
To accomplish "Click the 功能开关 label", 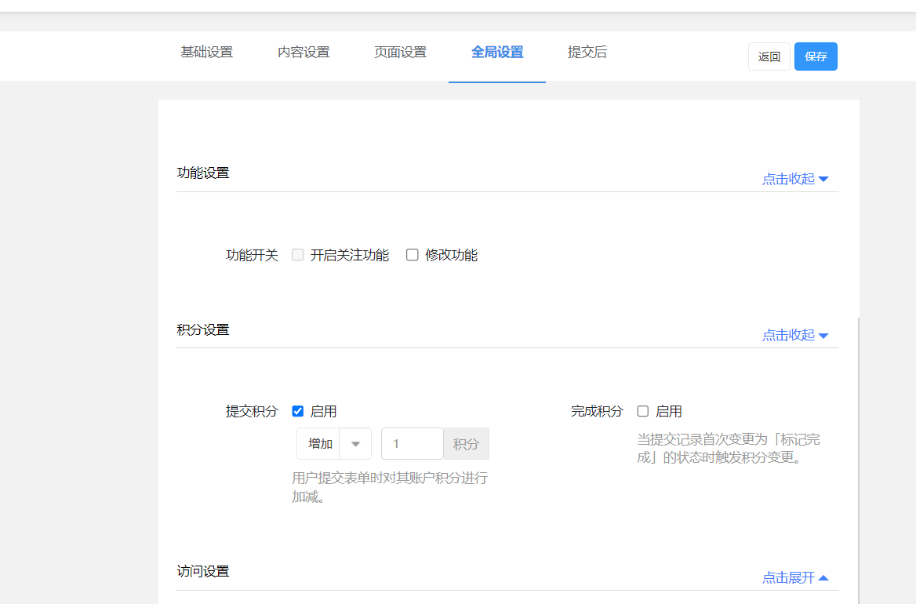I will 252,255.
